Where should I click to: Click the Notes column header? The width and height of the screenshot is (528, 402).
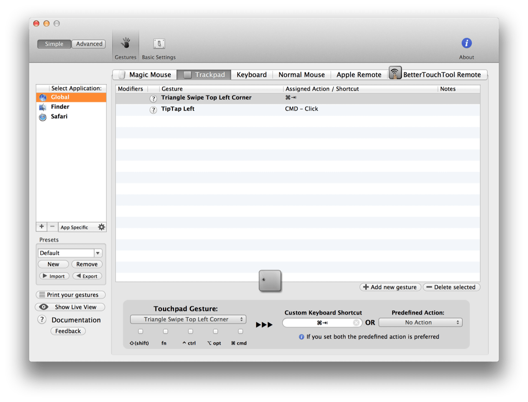tap(459, 89)
